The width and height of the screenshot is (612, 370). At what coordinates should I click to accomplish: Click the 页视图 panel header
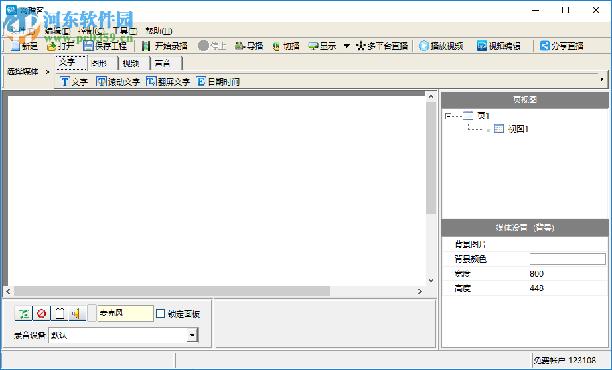point(525,100)
